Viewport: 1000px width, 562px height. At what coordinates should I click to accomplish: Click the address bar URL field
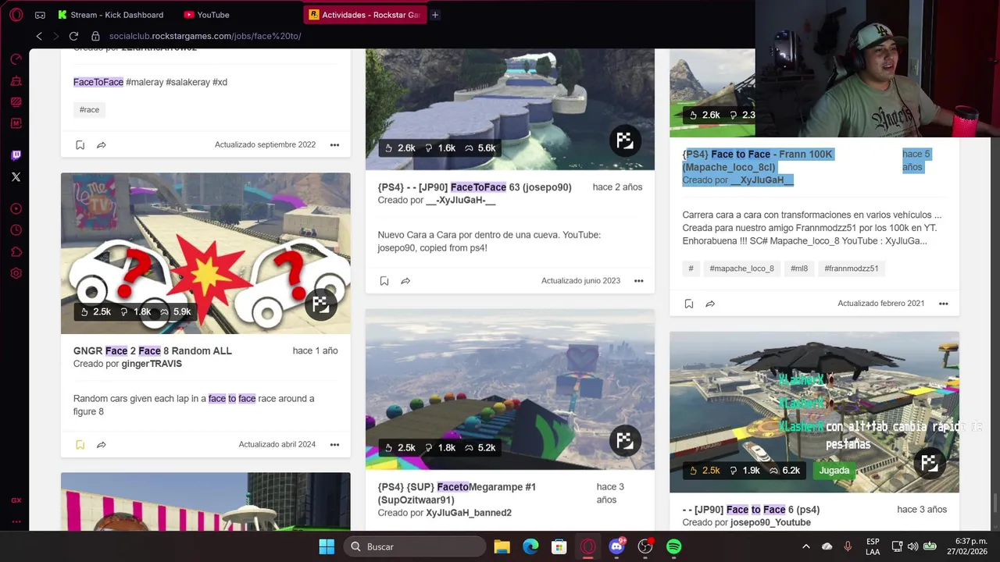(x=205, y=36)
